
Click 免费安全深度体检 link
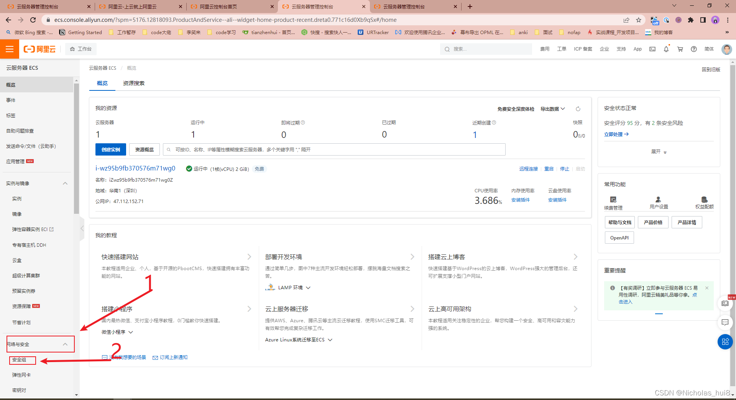[516, 109]
